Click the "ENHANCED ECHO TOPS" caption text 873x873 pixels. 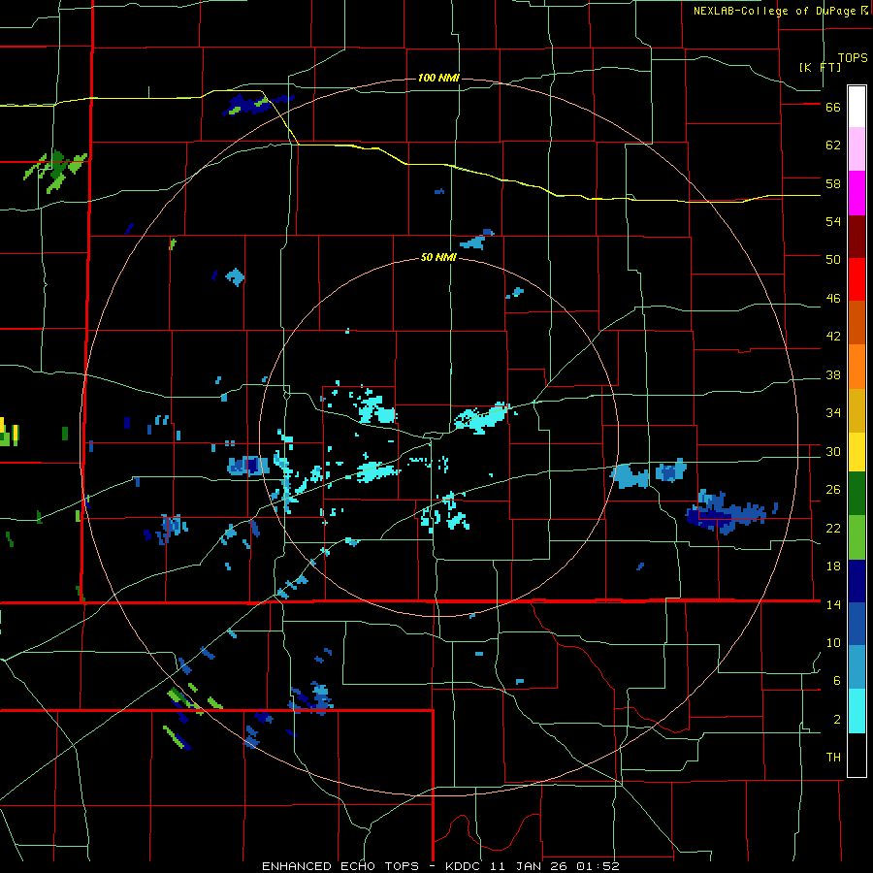[340, 866]
